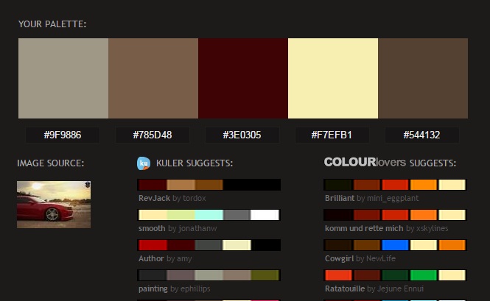Click the 'by tordox' author text
The image size is (490, 301).
tap(189, 198)
